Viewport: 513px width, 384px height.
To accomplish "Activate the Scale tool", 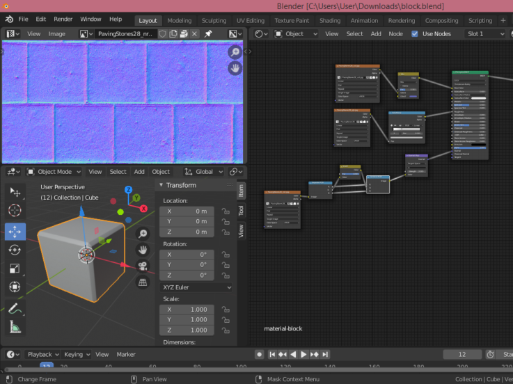I will coord(15,269).
